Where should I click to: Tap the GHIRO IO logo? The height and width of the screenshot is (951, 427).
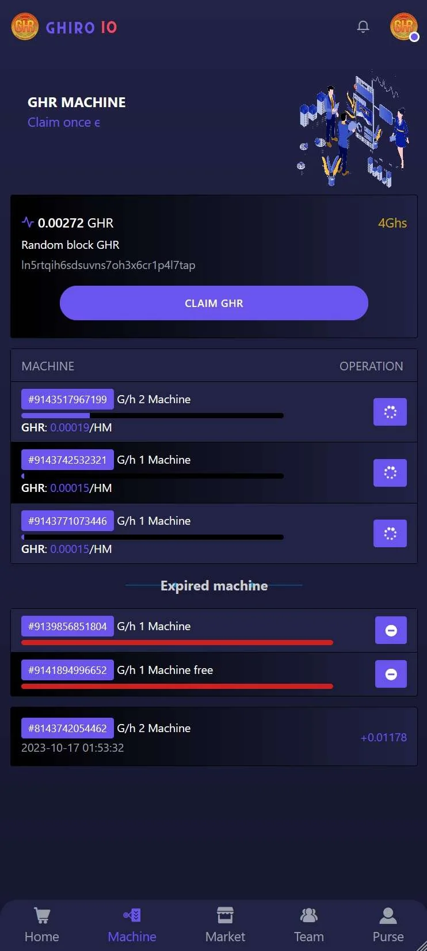click(x=64, y=27)
